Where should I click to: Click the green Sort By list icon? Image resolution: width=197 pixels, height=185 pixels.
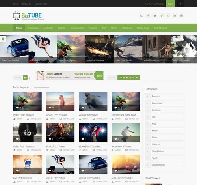pyautogui.click(x=25, y=78)
